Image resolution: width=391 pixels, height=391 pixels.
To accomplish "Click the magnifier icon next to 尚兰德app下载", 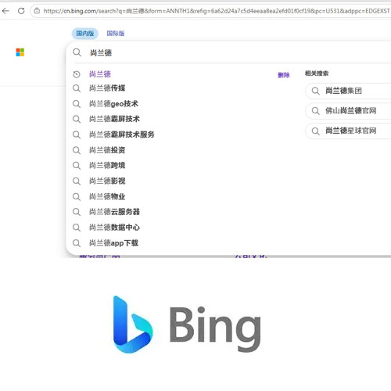I will coord(77,243).
